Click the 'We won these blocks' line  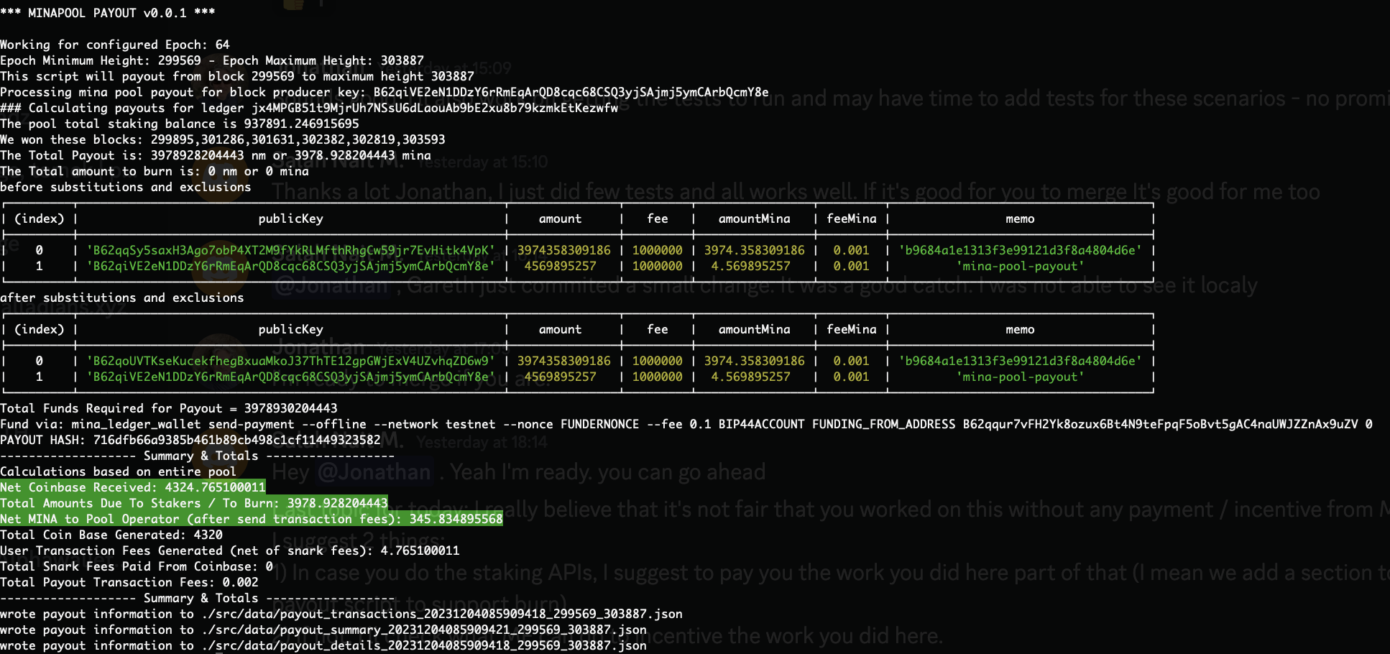coord(223,139)
